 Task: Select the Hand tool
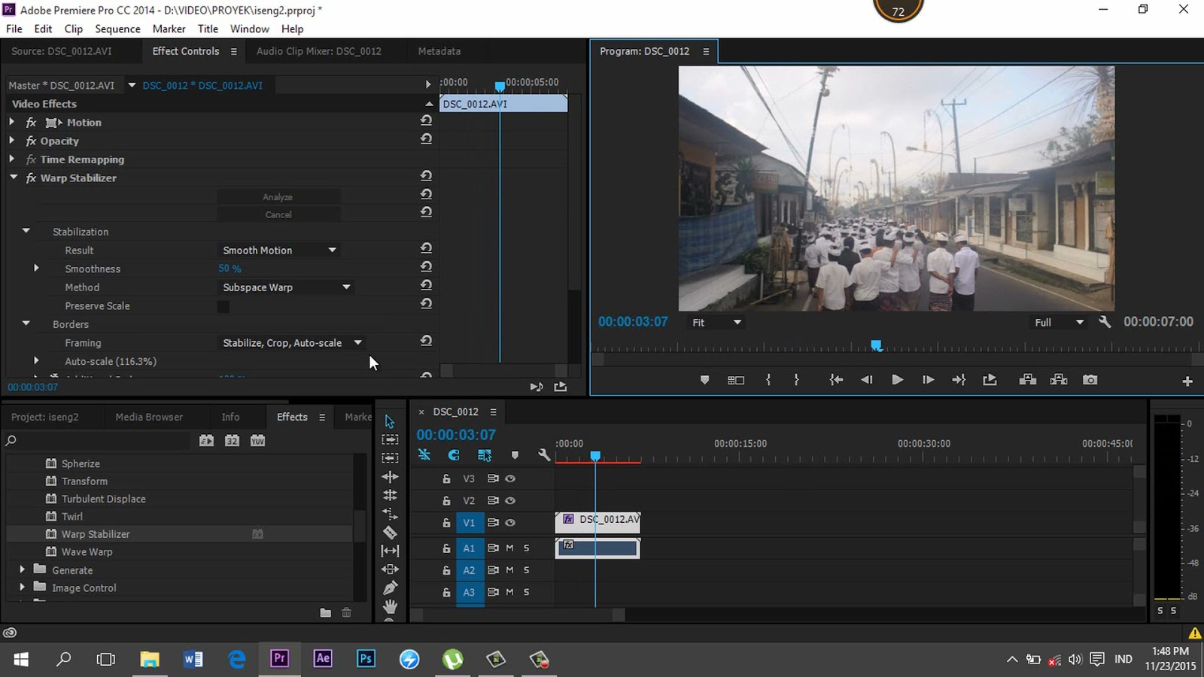[x=390, y=606]
